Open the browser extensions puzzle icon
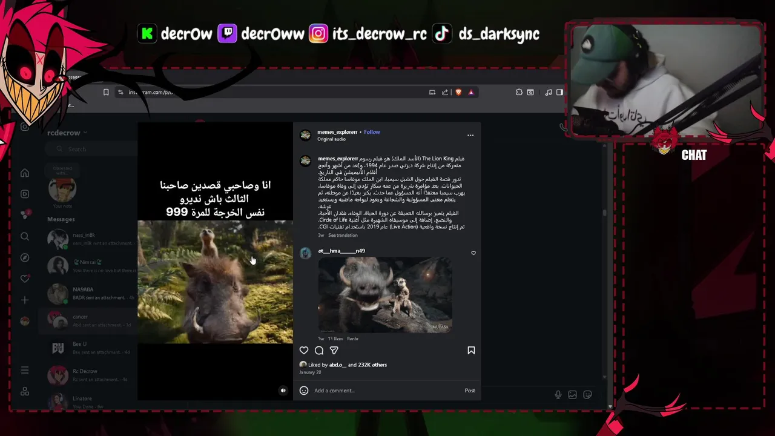 pos(519,92)
